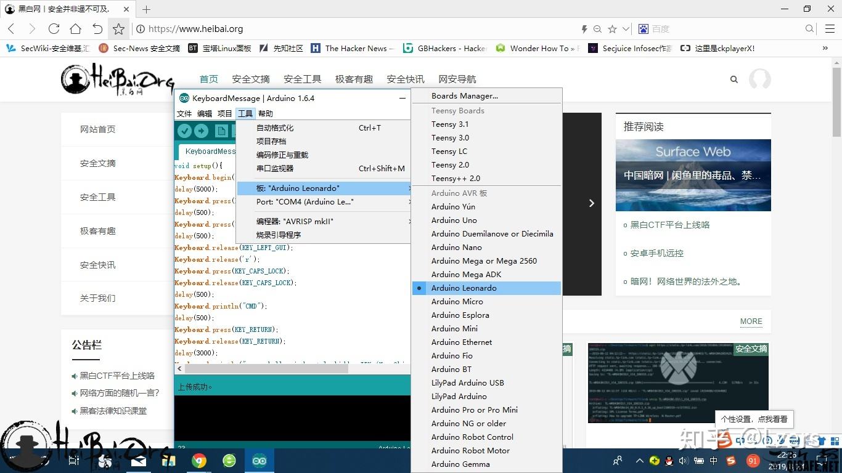
Task: Open the Arduino IDE taskbar icon
Action: 260,461
